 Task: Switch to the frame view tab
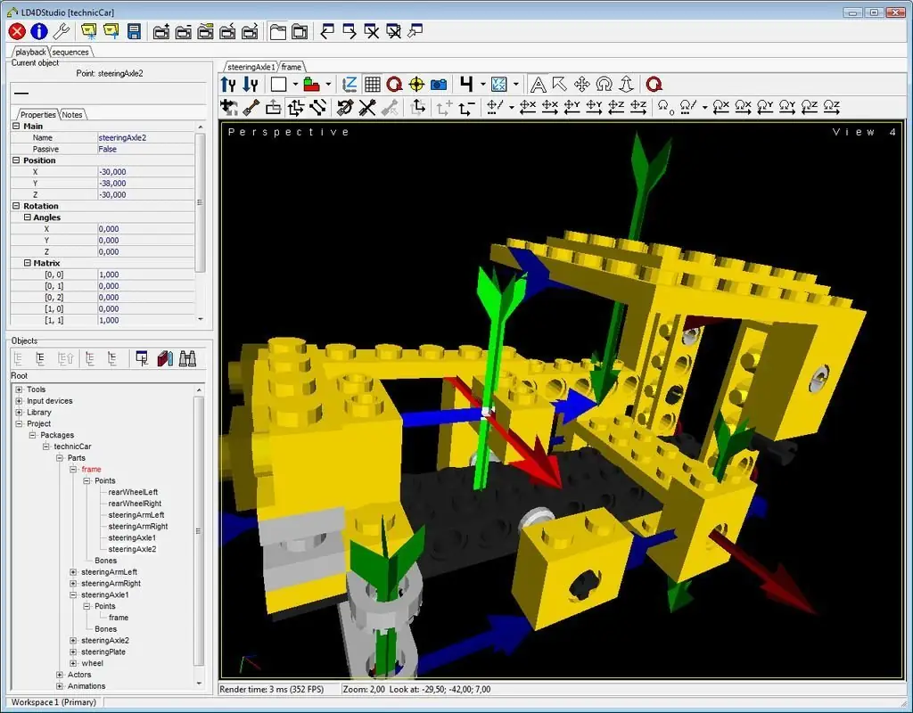click(x=292, y=67)
